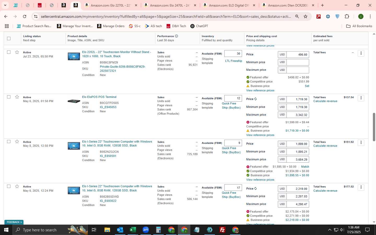This screenshot has width=376, height=235.
Task: Reload the current page
Action: click(x=25, y=16)
